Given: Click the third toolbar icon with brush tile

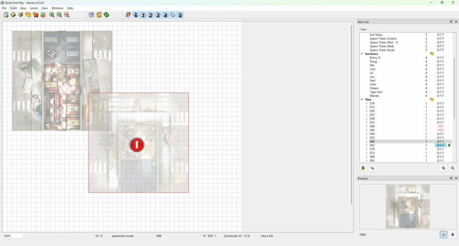Looking at the screenshot, I should point(21,15).
